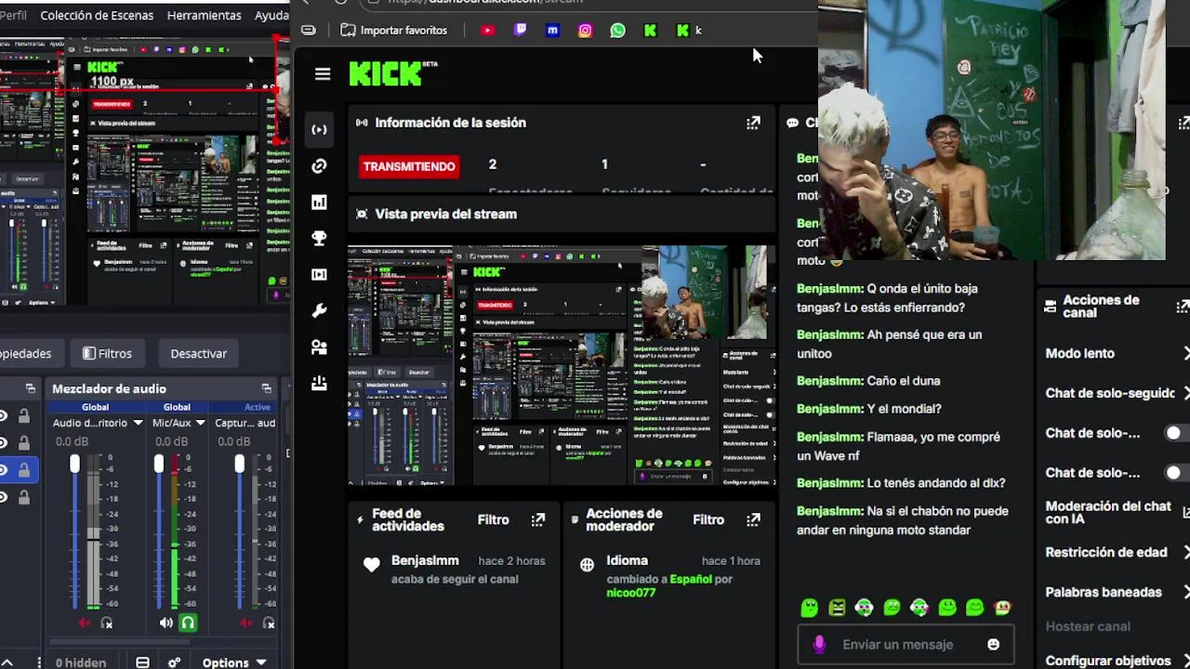Open the YouTube bookmark

coord(487,31)
